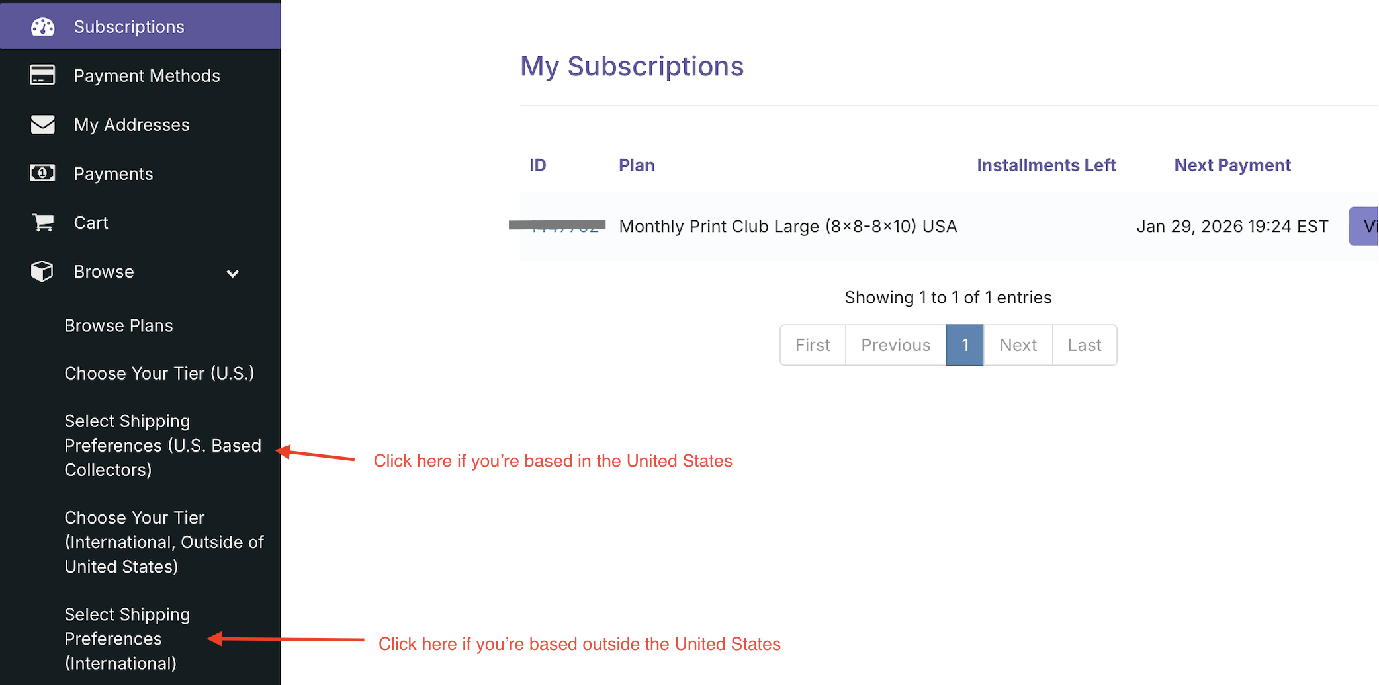Select page 1 in pagination
The image size is (1379, 685).
(965, 345)
